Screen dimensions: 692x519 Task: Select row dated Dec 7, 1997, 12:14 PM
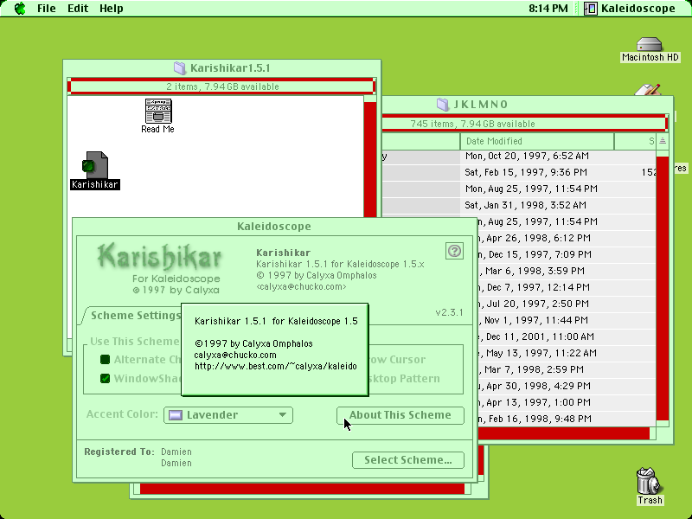[x=566, y=287]
